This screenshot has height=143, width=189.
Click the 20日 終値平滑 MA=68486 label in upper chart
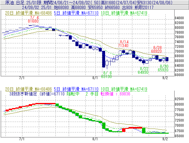[x=28, y=13]
